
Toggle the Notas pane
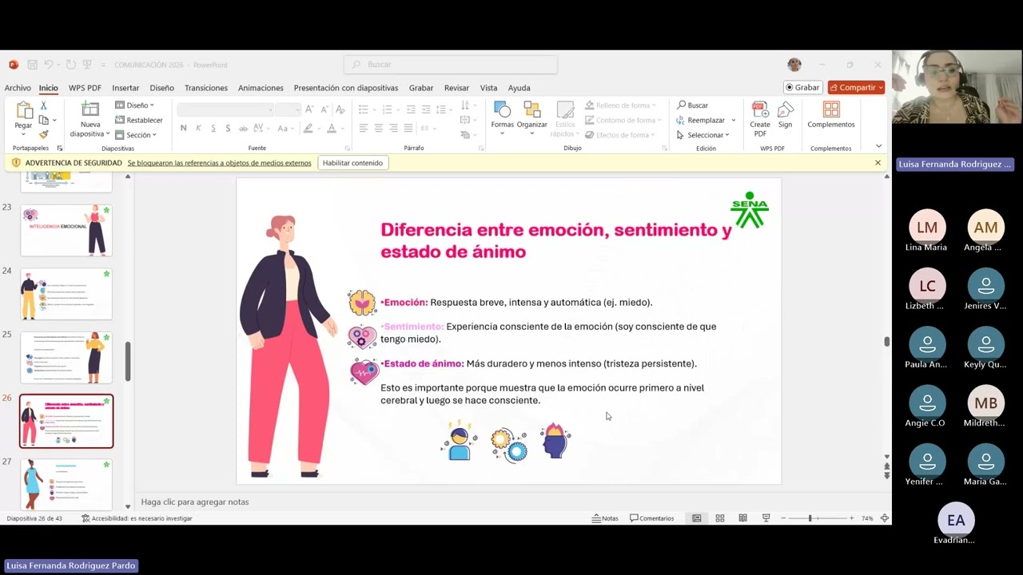(605, 518)
